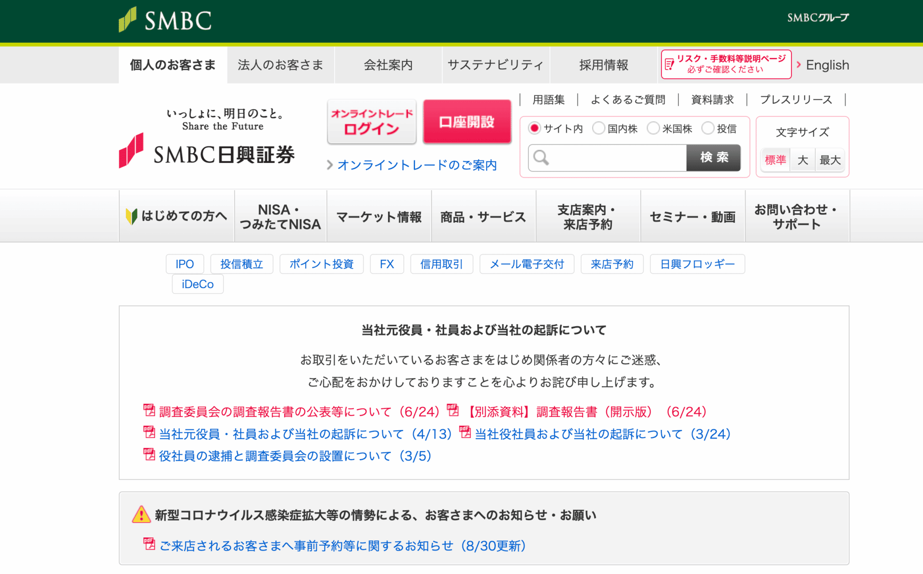This screenshot has width=923, height=574.
Task: Click the SMBC logo in green header
Action: click(x=165, y=20)
